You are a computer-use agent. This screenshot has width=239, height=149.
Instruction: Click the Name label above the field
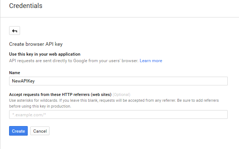[15, 73]
